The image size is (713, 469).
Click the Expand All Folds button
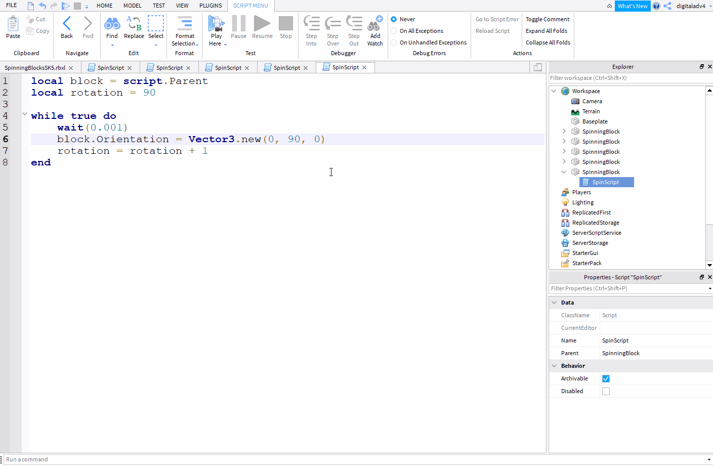pos(547,31)
